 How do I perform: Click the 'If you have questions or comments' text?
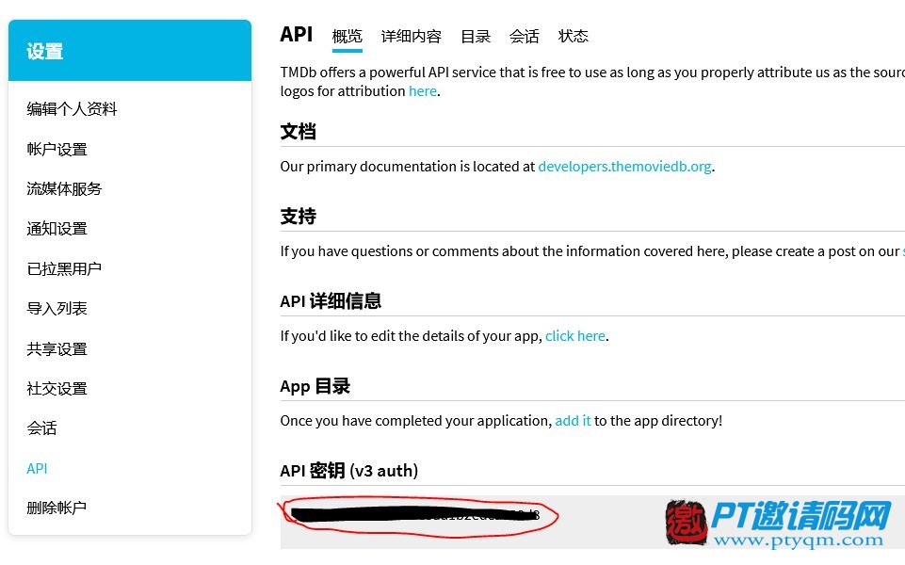590,251
